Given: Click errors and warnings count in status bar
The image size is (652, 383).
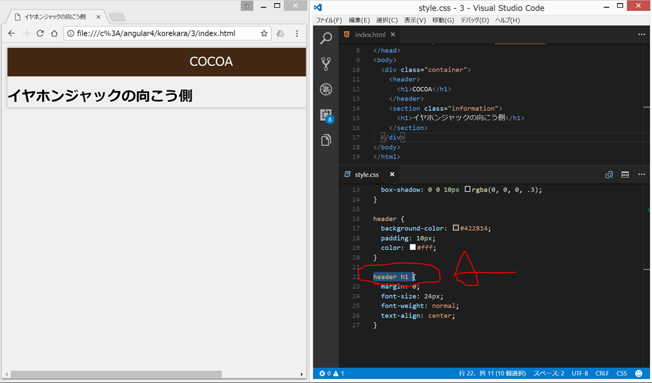Looking at the screenshot, I should coord(331,373).
